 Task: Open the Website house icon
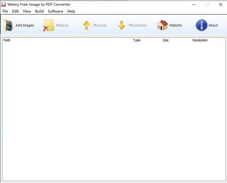tap(162, 25)
